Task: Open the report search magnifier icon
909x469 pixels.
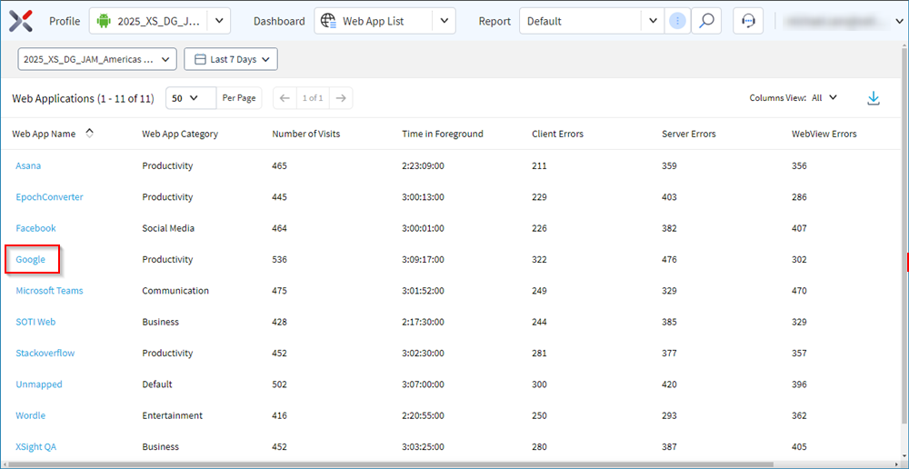Action: tap(706, 21)
